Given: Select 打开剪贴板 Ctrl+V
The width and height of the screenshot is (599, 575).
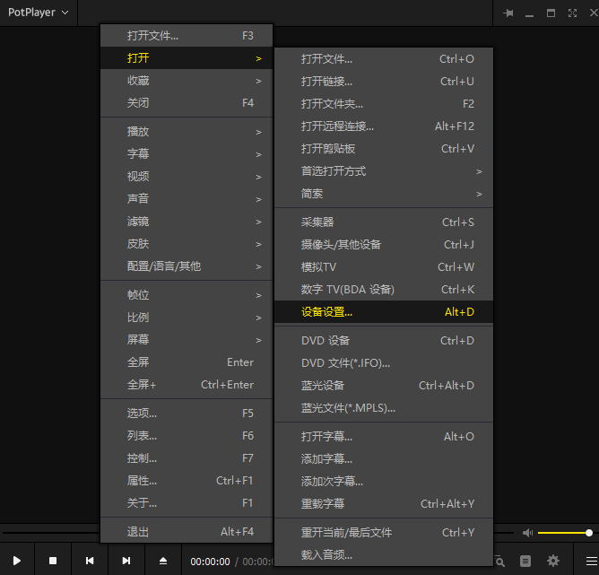Looking at the screenshot, I should (x=384, y=149).
